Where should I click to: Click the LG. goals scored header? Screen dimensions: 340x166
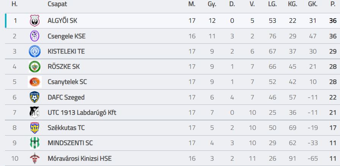click(x=272, y=5)
